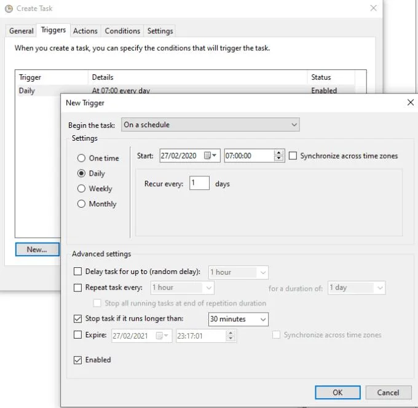
Task: Click OK to confirm the new trigger
Action: click(337, 392)
